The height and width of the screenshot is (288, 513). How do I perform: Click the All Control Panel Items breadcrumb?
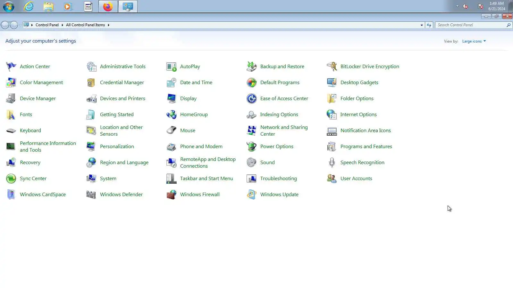[85, 25]
